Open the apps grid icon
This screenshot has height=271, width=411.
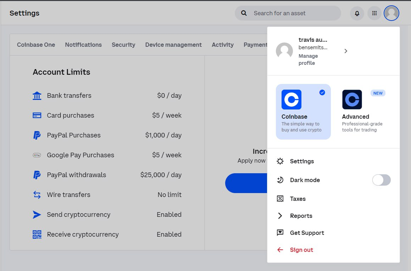[x=374, y=13]
